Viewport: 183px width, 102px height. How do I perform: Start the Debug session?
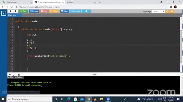34,11
